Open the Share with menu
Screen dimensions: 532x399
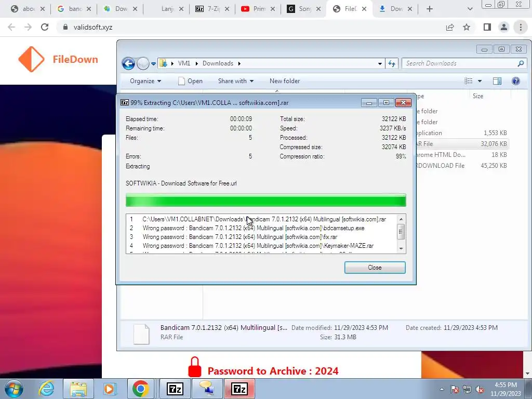236,81
